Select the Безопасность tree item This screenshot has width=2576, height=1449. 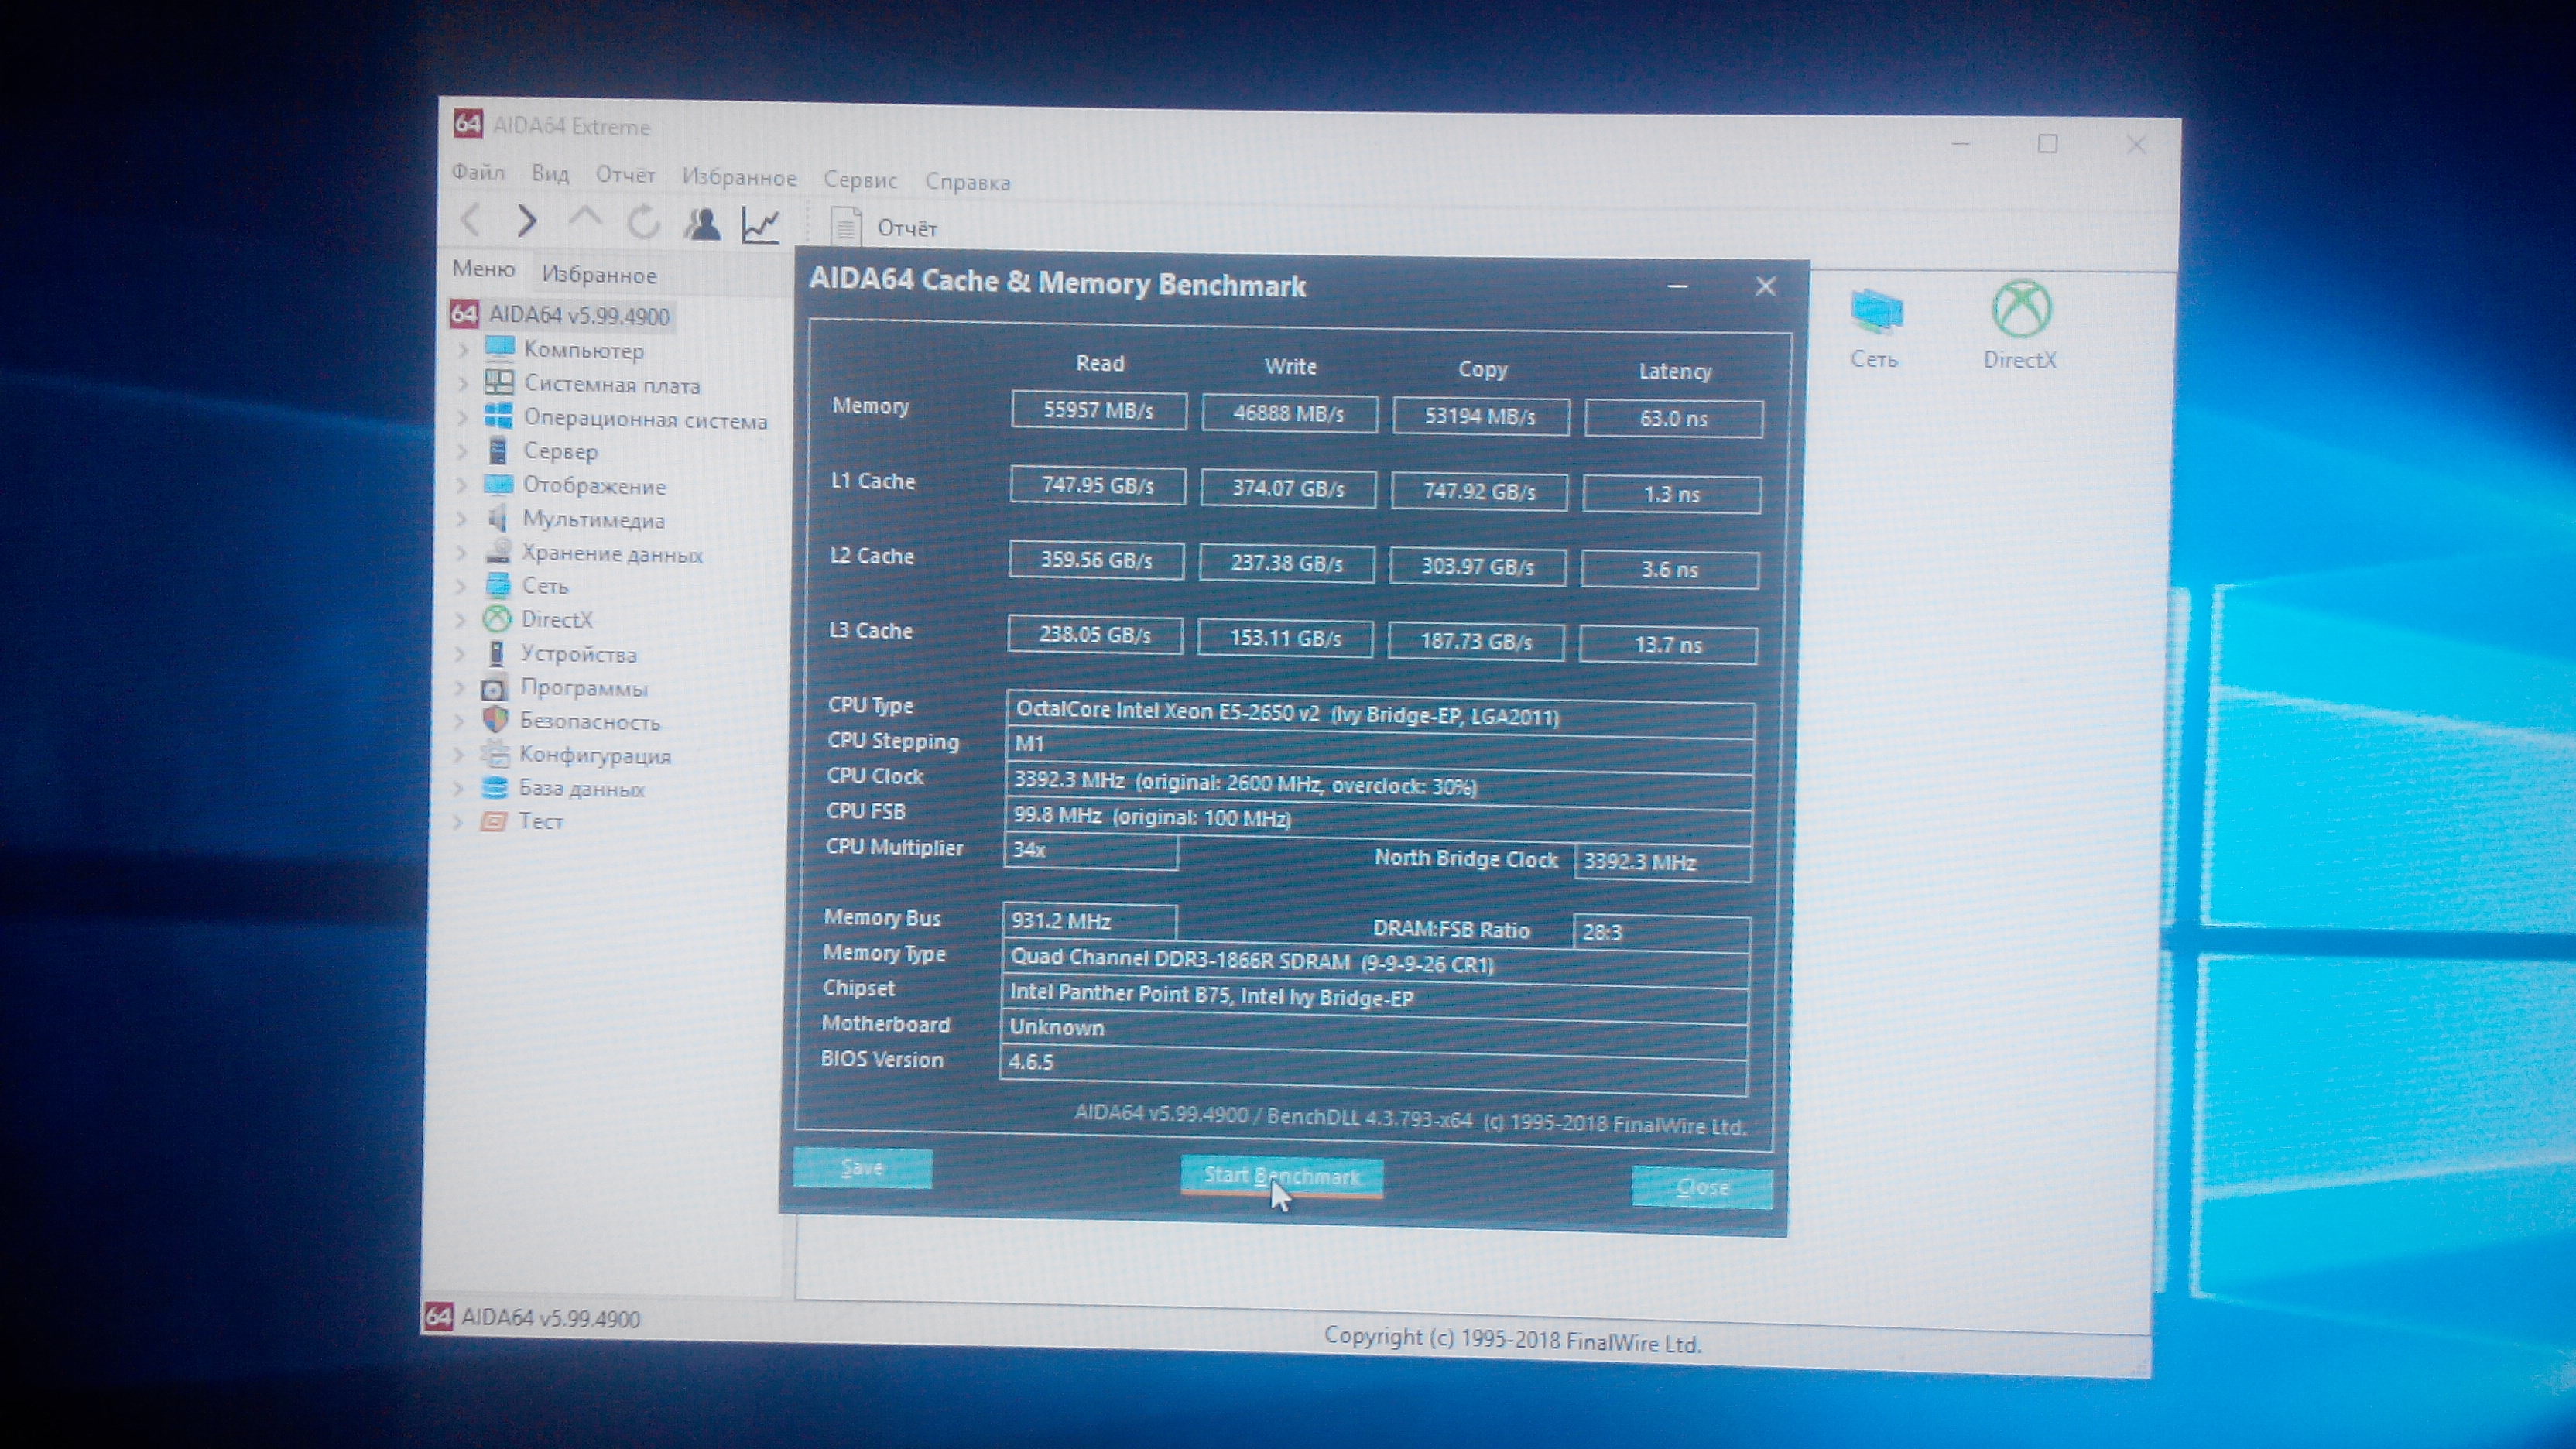pyautogui.click(x=590, y=722)
